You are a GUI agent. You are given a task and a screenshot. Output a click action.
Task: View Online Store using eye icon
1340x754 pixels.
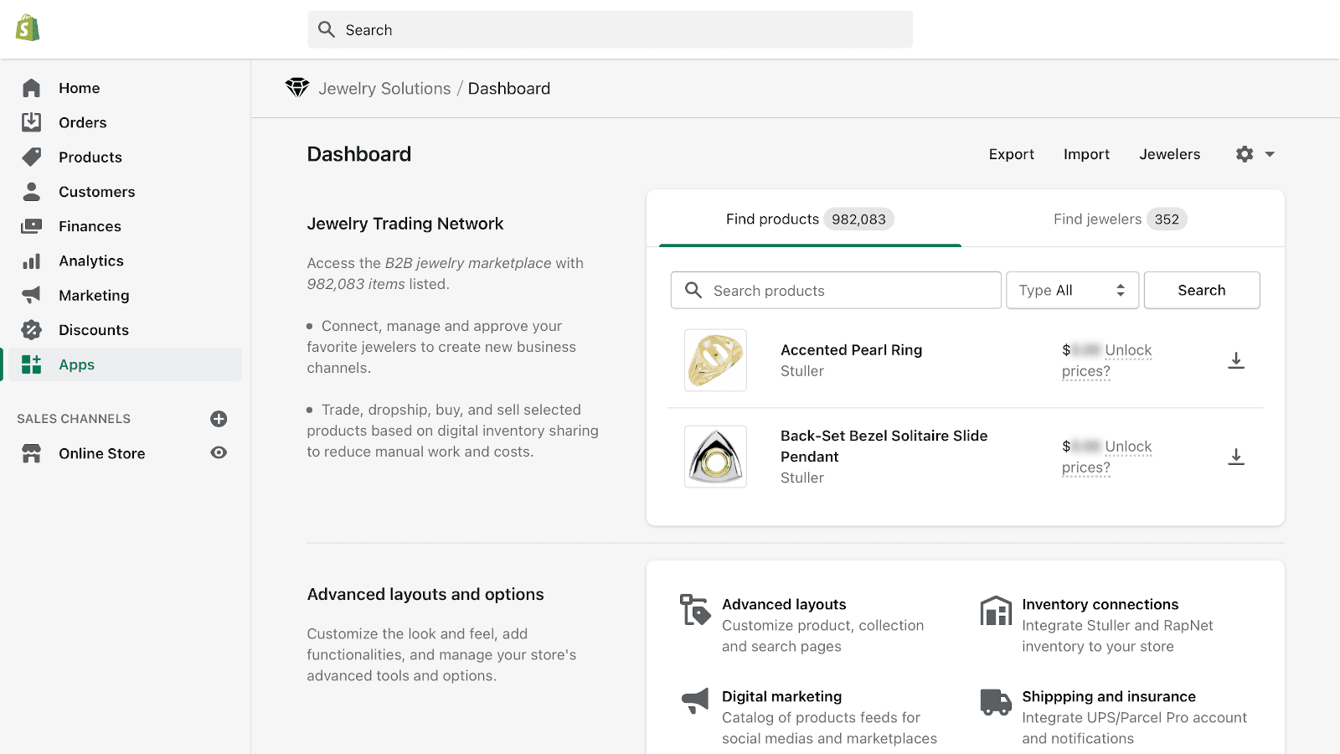pyautogui.click(x=219, y=453)
